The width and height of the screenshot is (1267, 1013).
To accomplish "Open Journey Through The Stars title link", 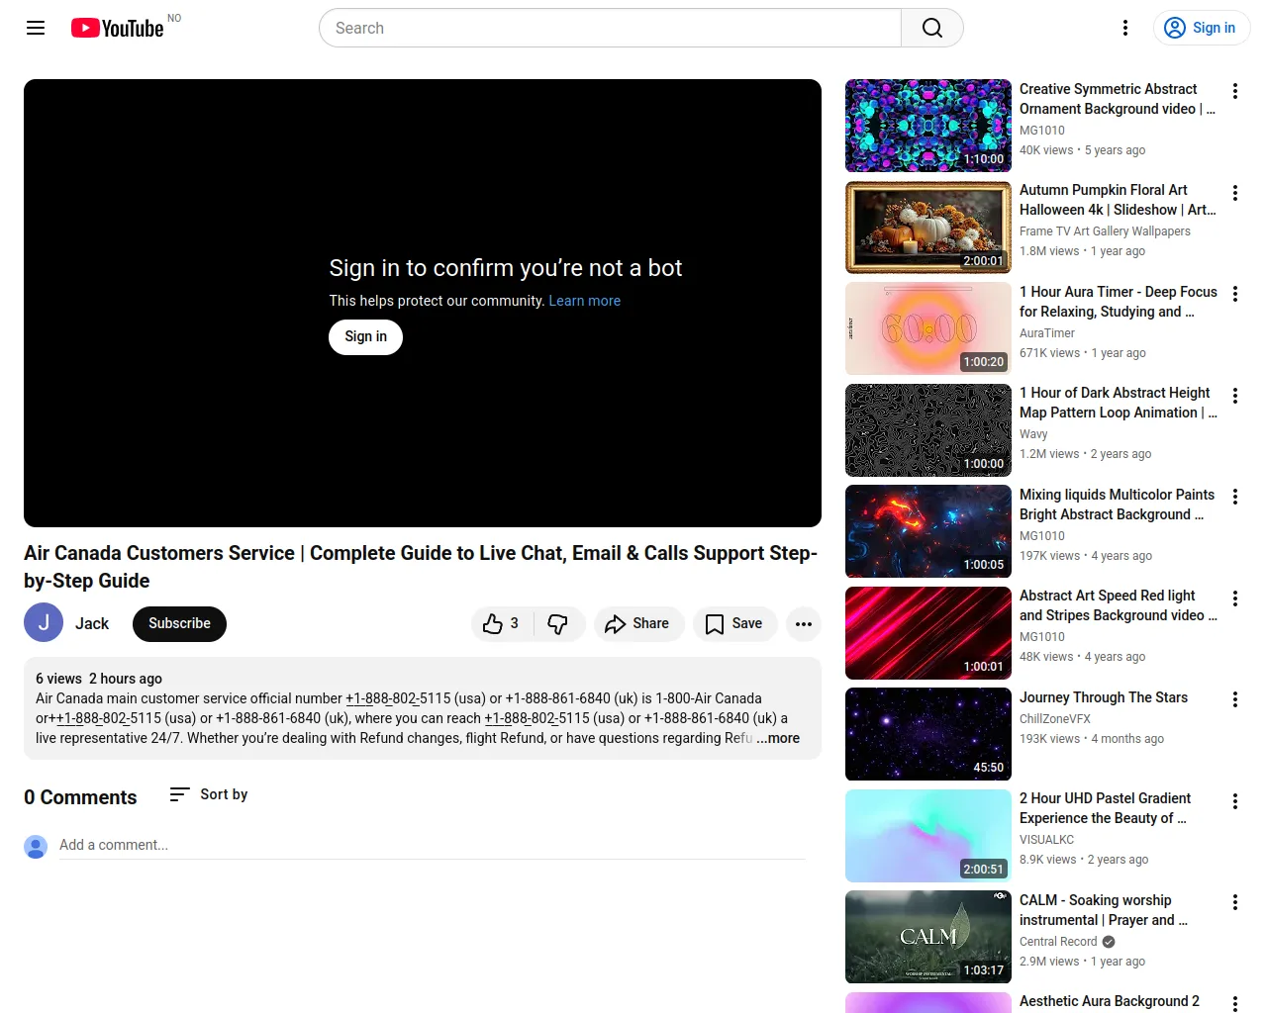I will [x=1104, y=697].
